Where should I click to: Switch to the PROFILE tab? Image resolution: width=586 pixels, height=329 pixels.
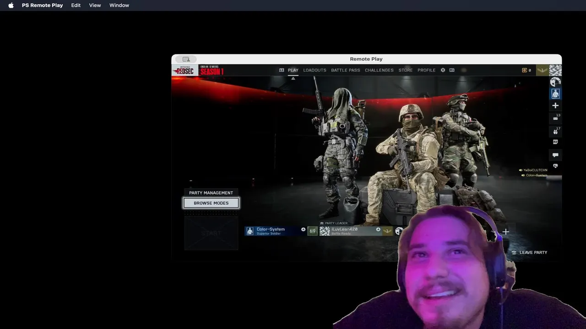(x=426, y=70)
